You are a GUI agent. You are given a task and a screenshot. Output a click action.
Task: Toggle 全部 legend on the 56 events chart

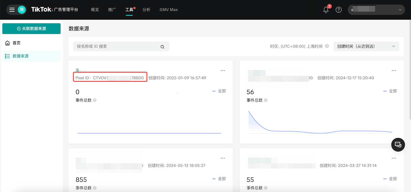(x=390, y=91)
